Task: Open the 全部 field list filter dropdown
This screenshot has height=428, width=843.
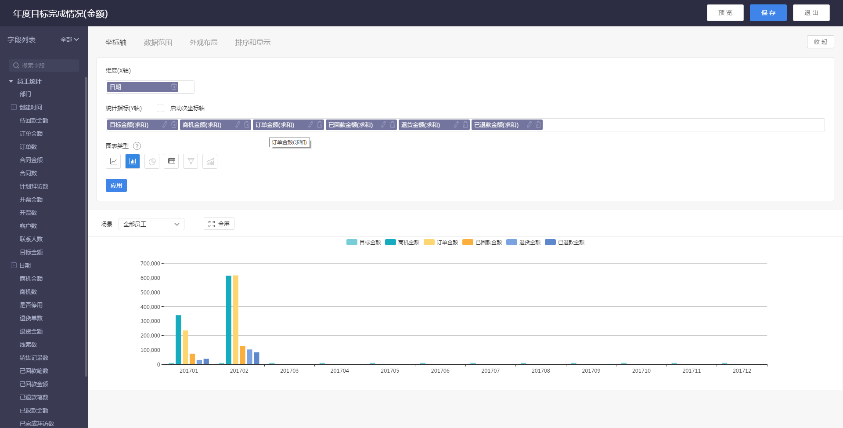Action: tap(69, 40)
